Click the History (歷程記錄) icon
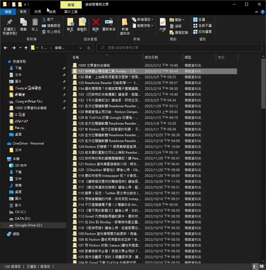 pyautogui.click(x=172, y=32)
